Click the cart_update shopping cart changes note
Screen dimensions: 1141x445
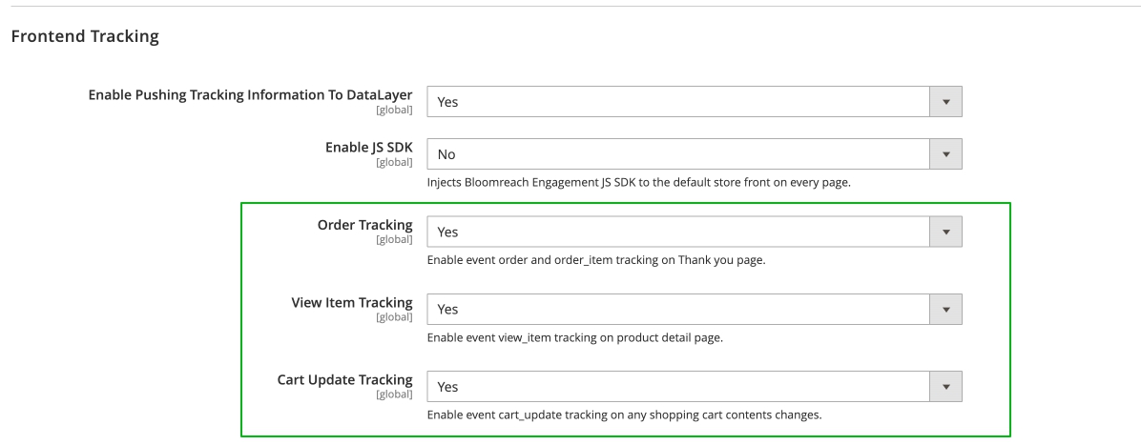click(624, 415)
